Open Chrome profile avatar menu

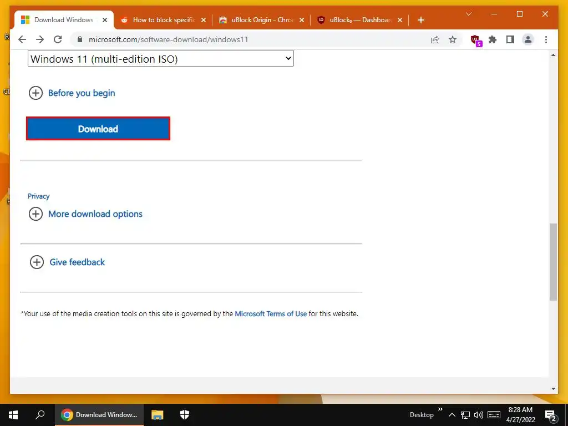point(528,39)
